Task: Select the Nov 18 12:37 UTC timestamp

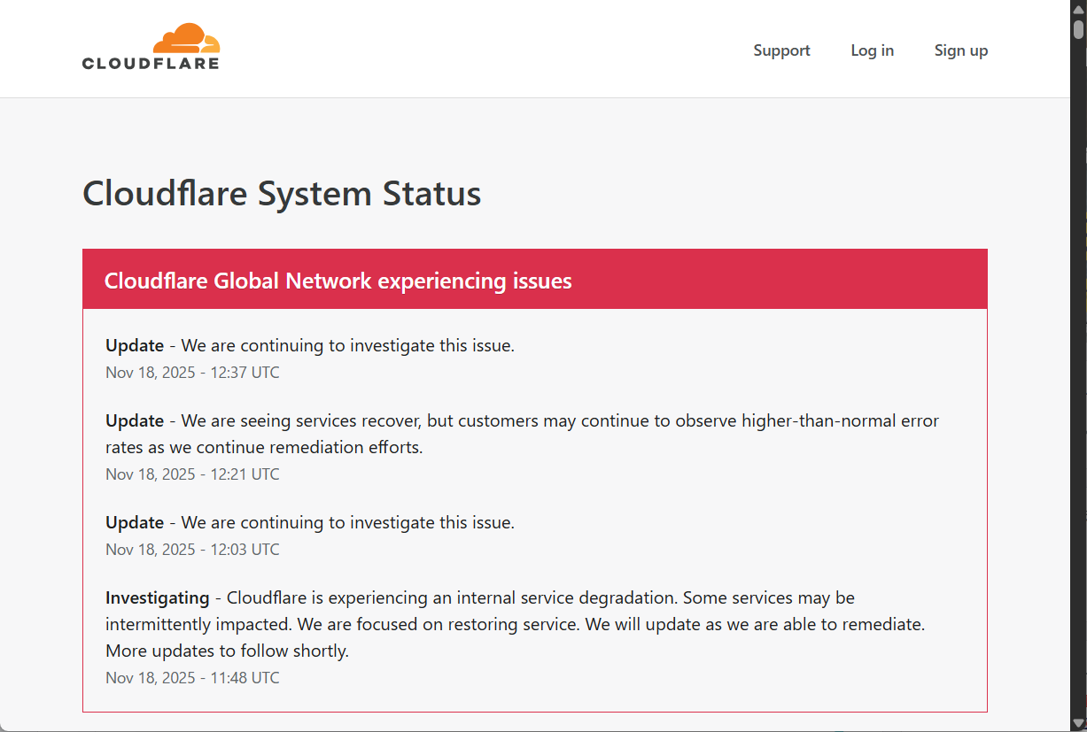Action: pyautogui.click(x=192, y=372)
